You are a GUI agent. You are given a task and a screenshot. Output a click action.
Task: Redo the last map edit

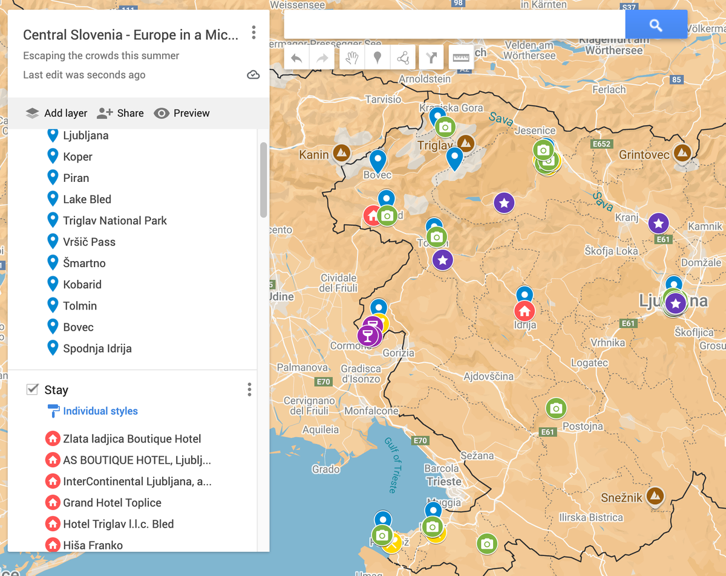point(322,57)
